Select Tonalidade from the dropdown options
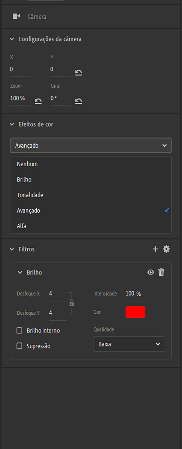Screen dimensions: 182x449 pos(30,195)
